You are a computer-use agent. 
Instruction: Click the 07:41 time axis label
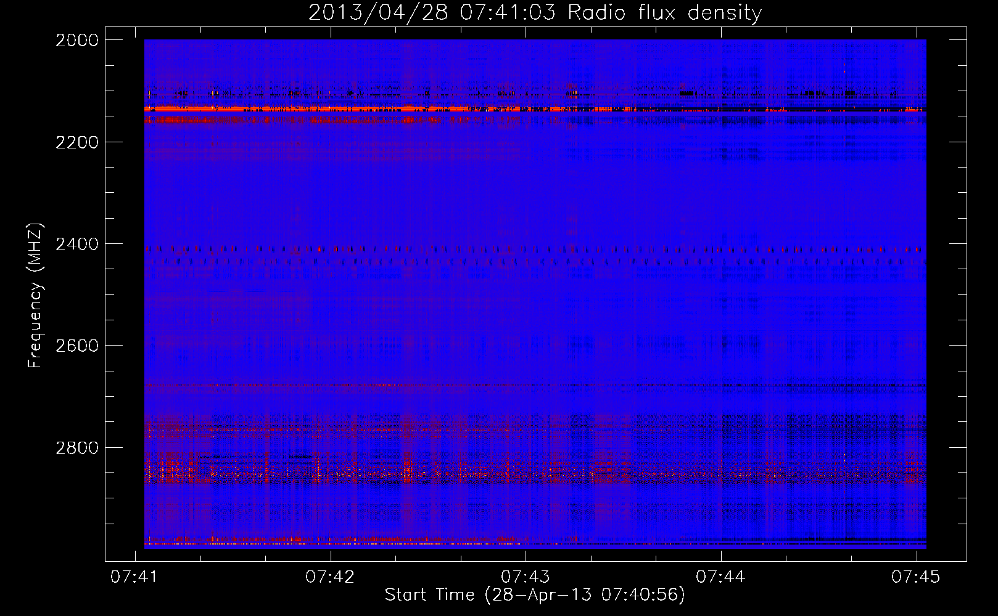[x=134, y=577]
